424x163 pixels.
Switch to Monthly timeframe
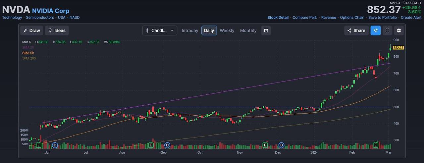[x=248, y=30]
